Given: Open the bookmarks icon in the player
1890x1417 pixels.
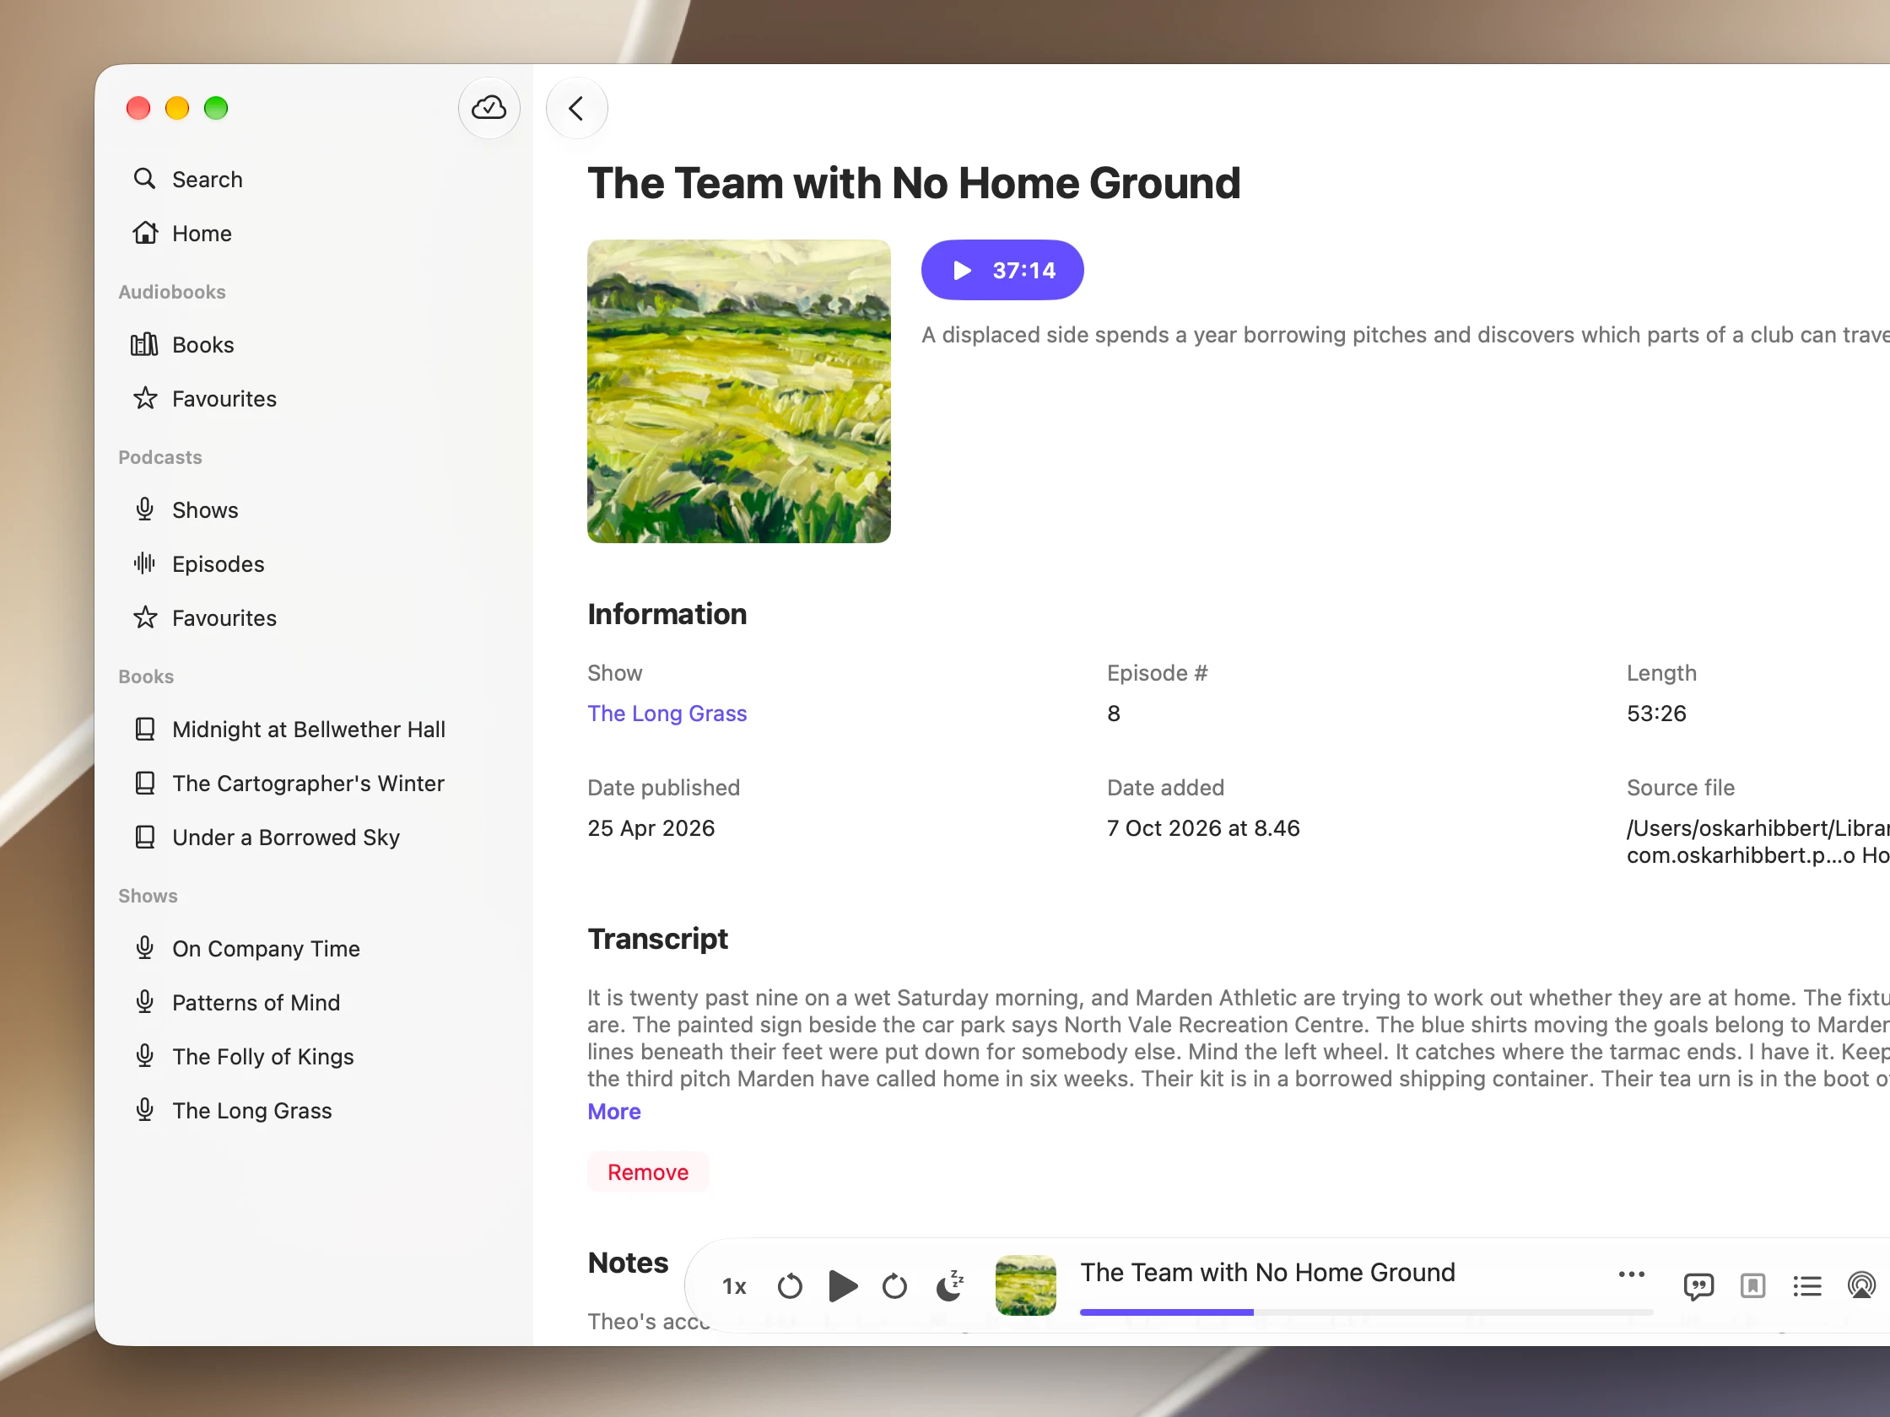Looking at the screenshot, I should click(1752, 1286).
